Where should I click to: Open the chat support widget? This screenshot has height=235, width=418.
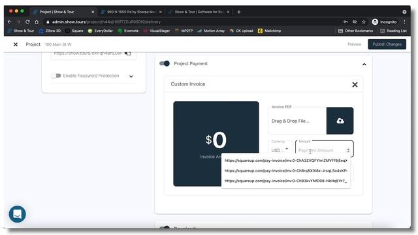point(18,214)
